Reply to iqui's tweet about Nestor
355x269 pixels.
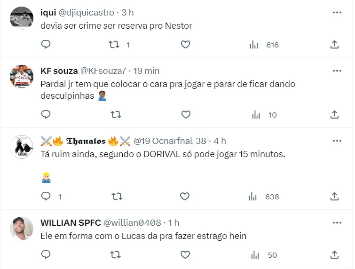(x=46, y=45)
